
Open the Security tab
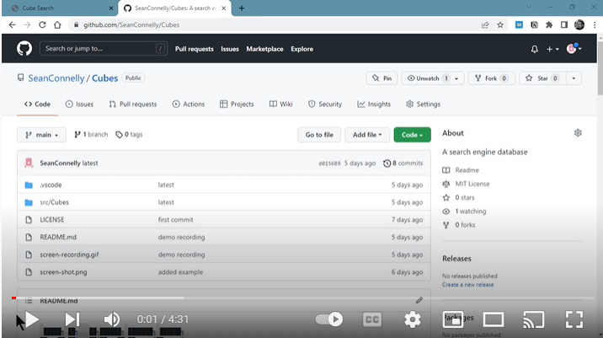(x=325, y=104)
